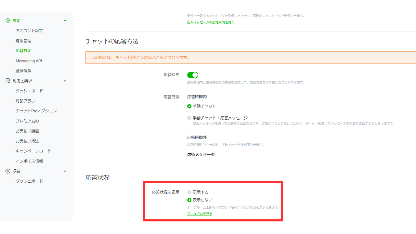Go to Messaging API settings
This screenshot has height=234, width=416.
tap(29, 61)
